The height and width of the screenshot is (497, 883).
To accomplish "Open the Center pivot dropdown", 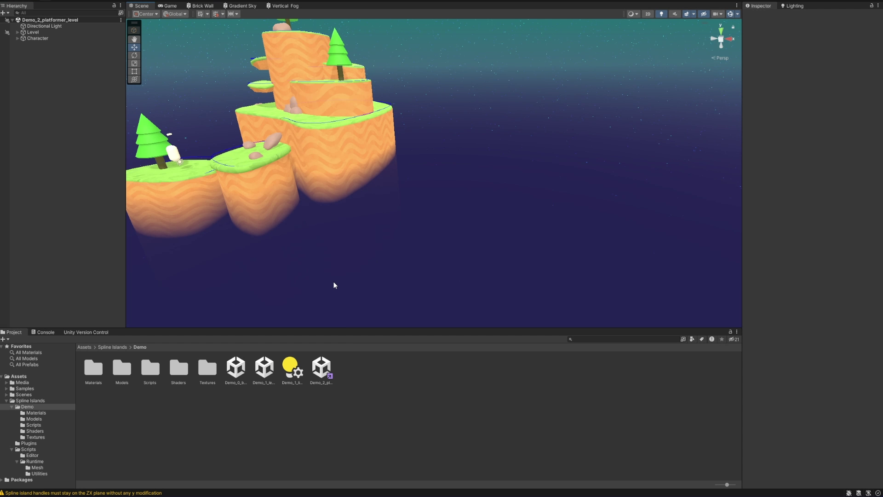I will 146,14.
